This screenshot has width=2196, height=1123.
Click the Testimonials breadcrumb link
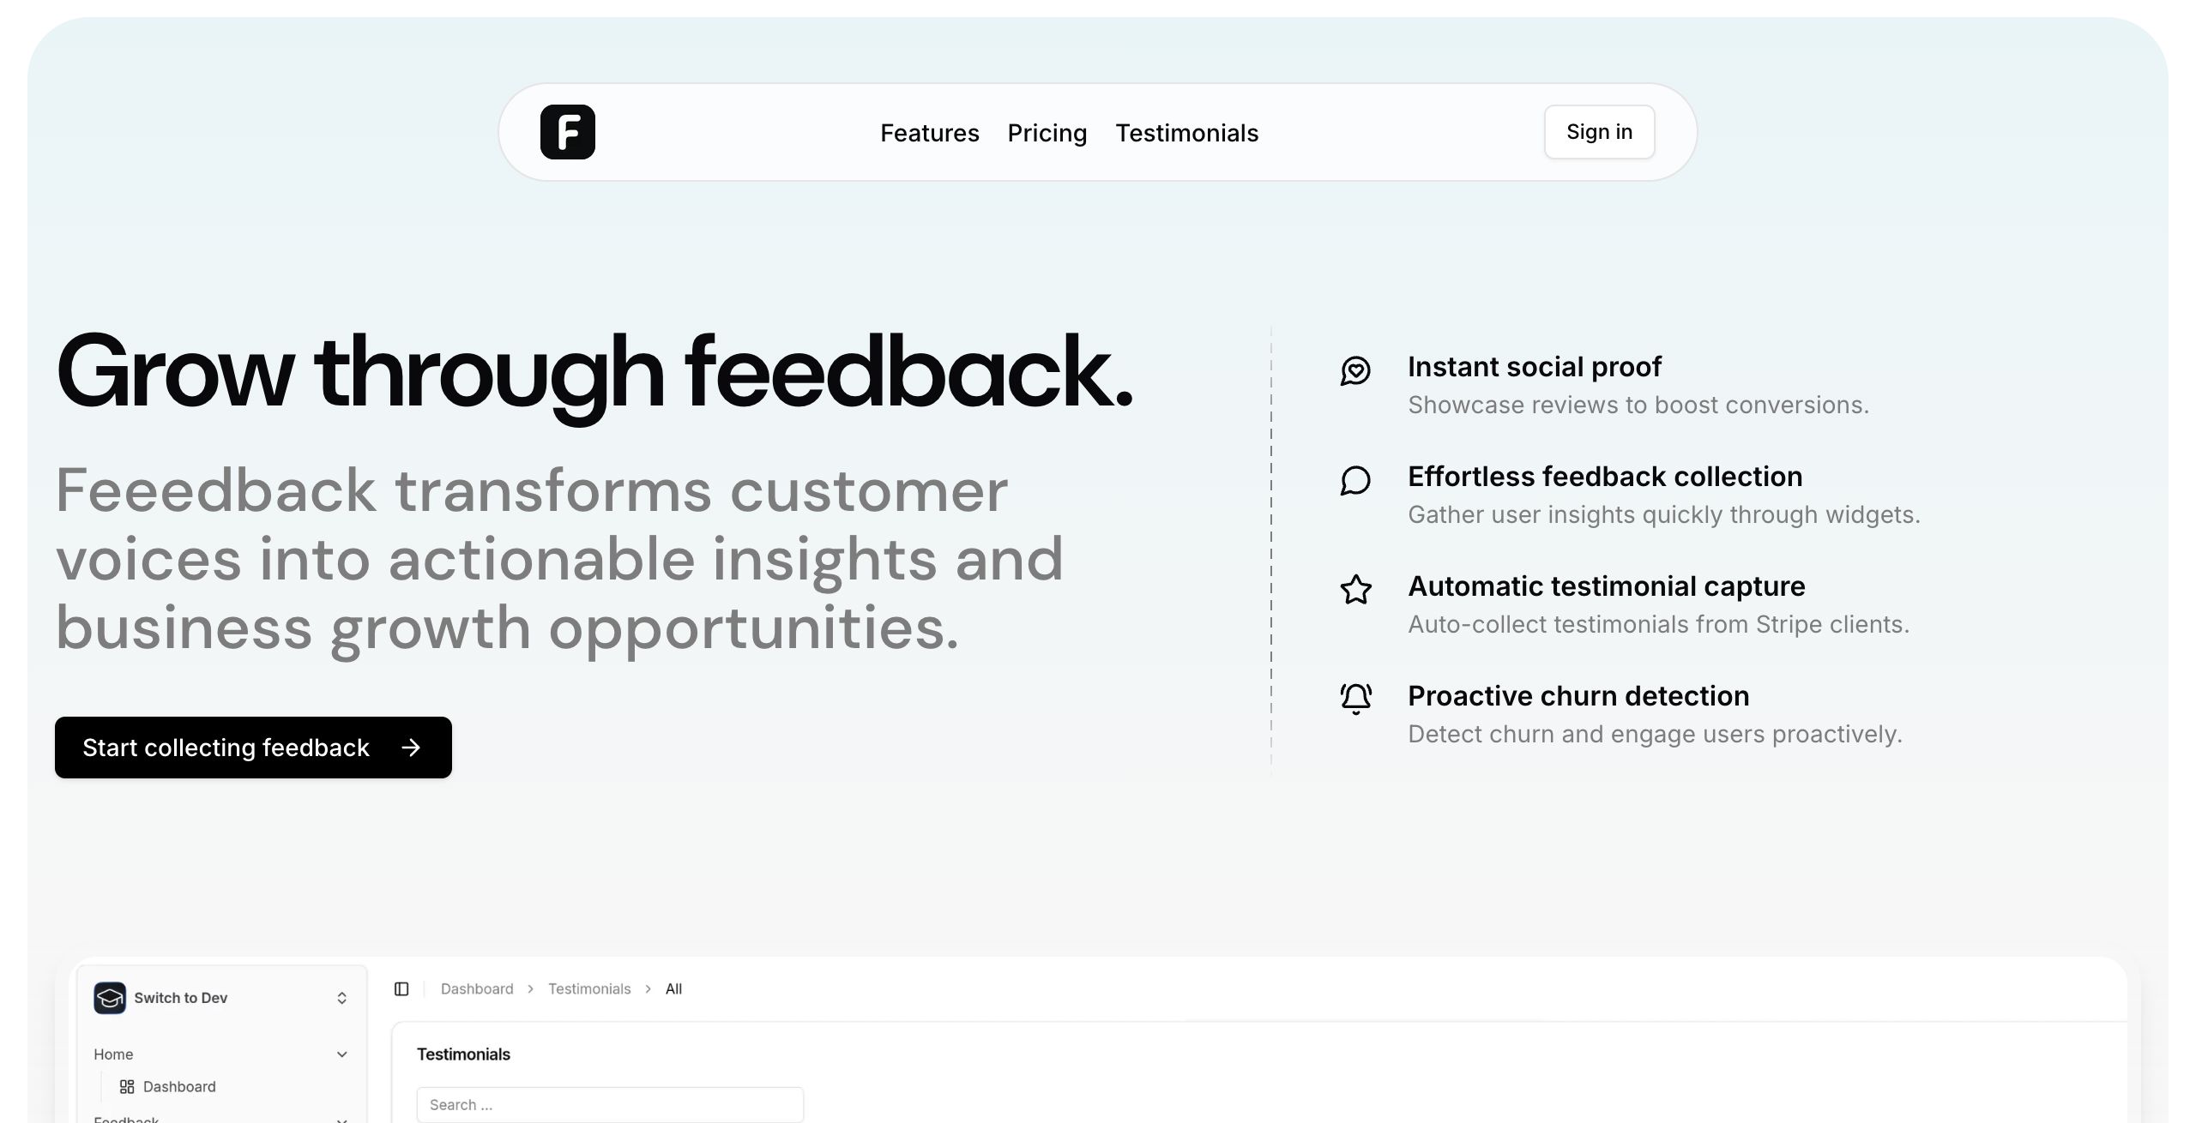click(589, 989)
